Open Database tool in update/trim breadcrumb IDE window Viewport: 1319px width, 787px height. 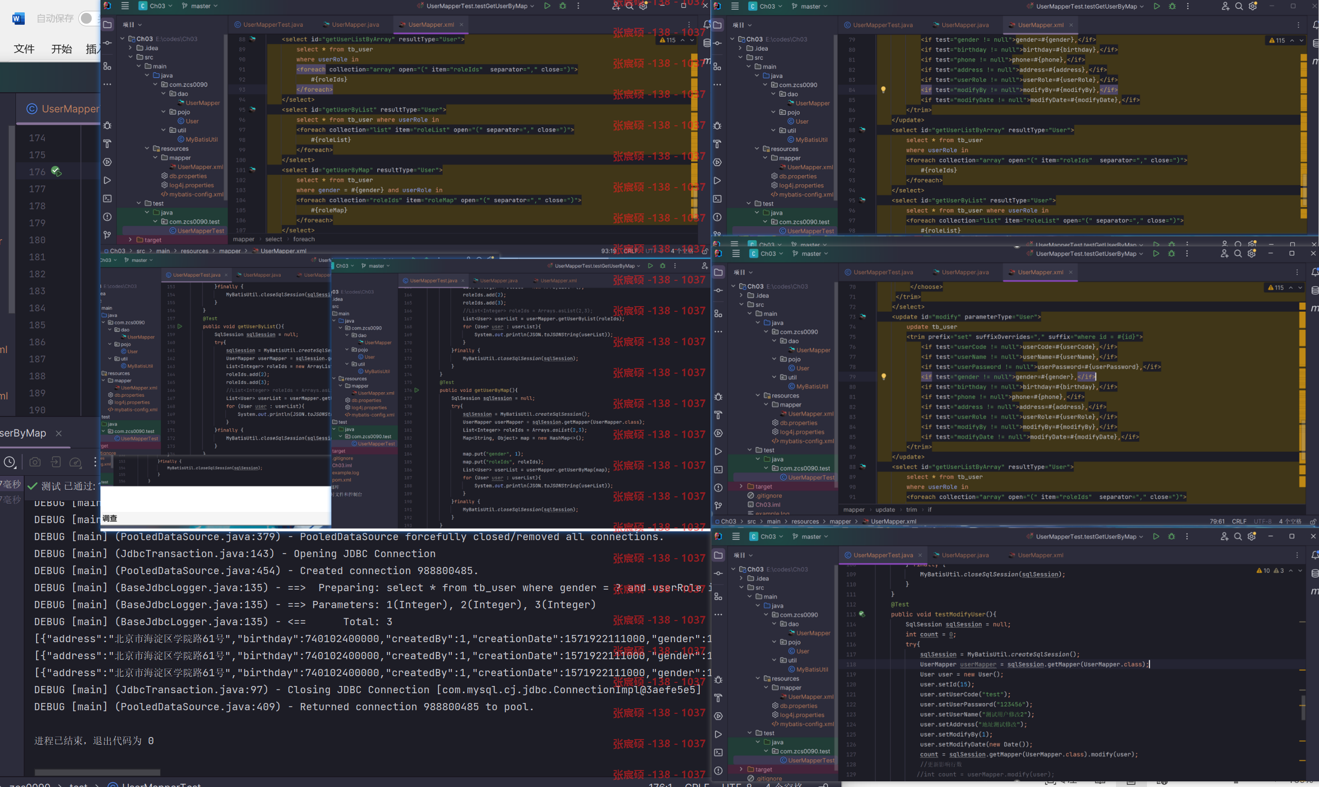tap(1314, 290)
